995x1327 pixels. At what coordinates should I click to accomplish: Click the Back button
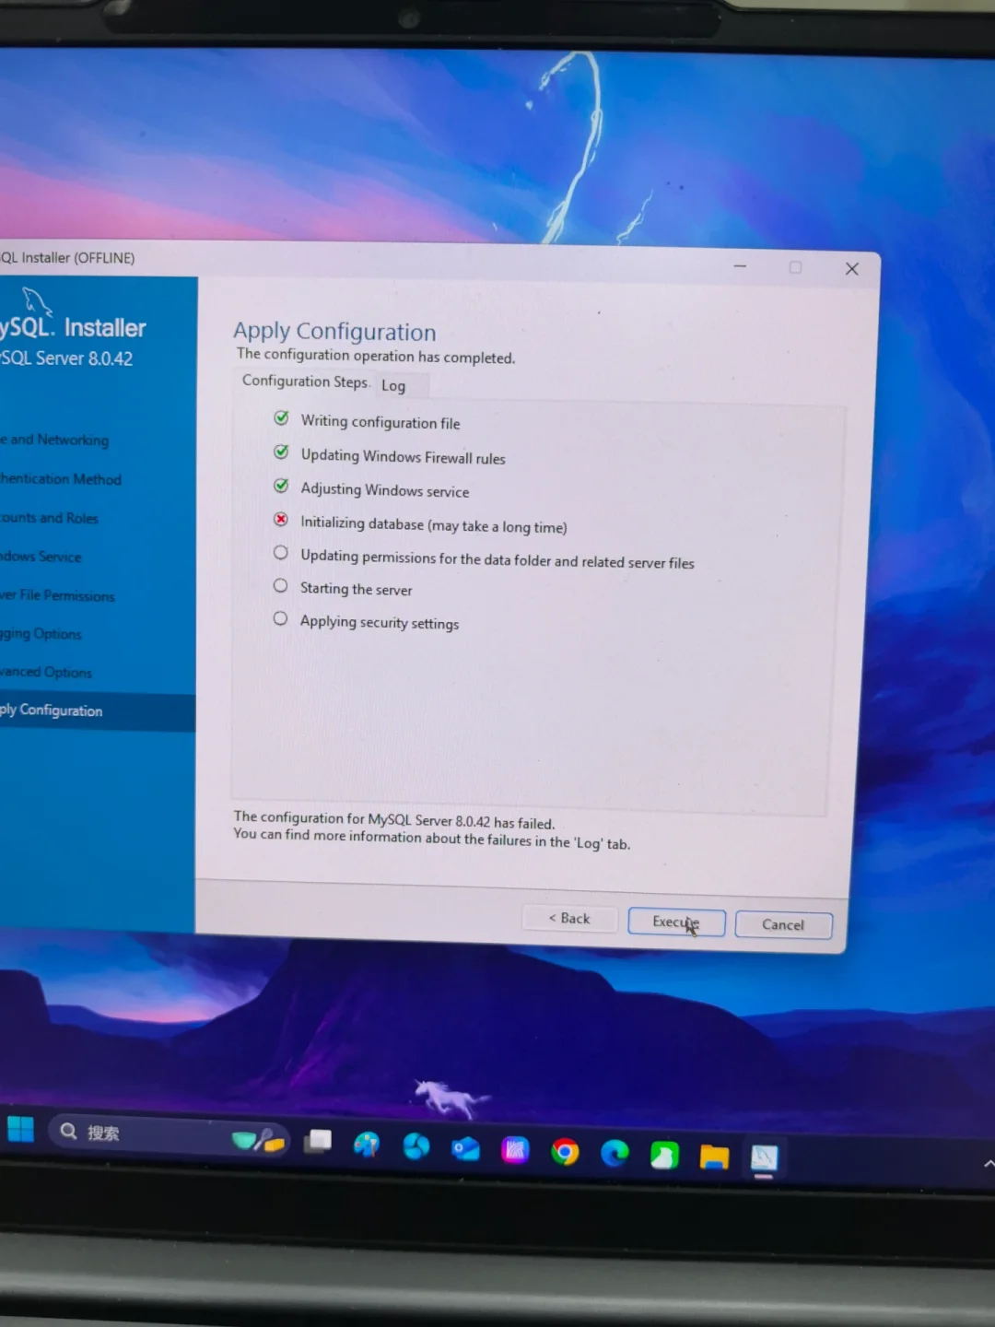(569, 918)
